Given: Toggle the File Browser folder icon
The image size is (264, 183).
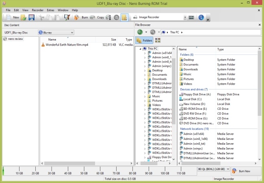Looking at the screenshot, I should coord(124,17).
